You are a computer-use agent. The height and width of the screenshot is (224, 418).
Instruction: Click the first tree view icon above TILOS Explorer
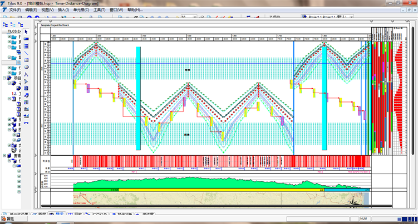4,24
